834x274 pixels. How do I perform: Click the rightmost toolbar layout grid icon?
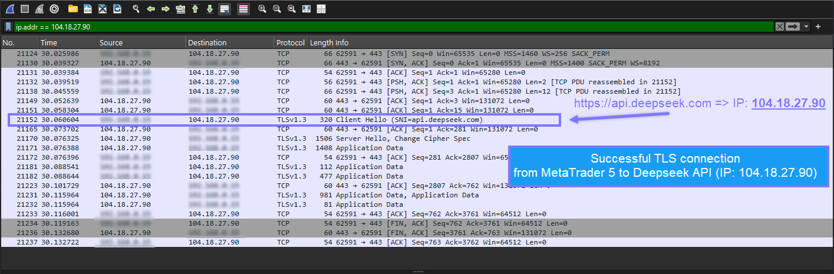coord(321,9)
